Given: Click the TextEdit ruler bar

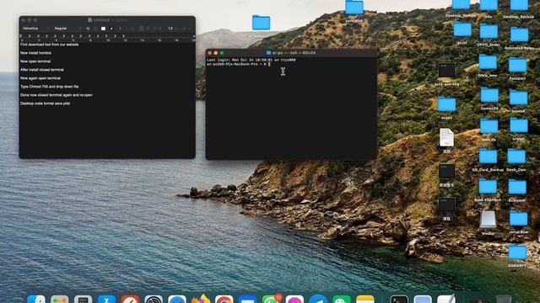Looking at the screenshot, I should click(107, 38).
